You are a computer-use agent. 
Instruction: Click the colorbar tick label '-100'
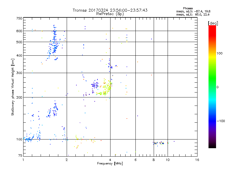click(x=221, y=121)
